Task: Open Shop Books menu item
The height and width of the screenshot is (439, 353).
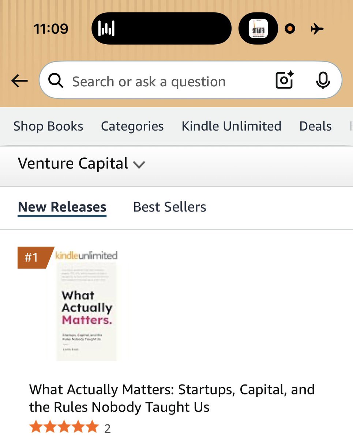Action: [48, 126]
